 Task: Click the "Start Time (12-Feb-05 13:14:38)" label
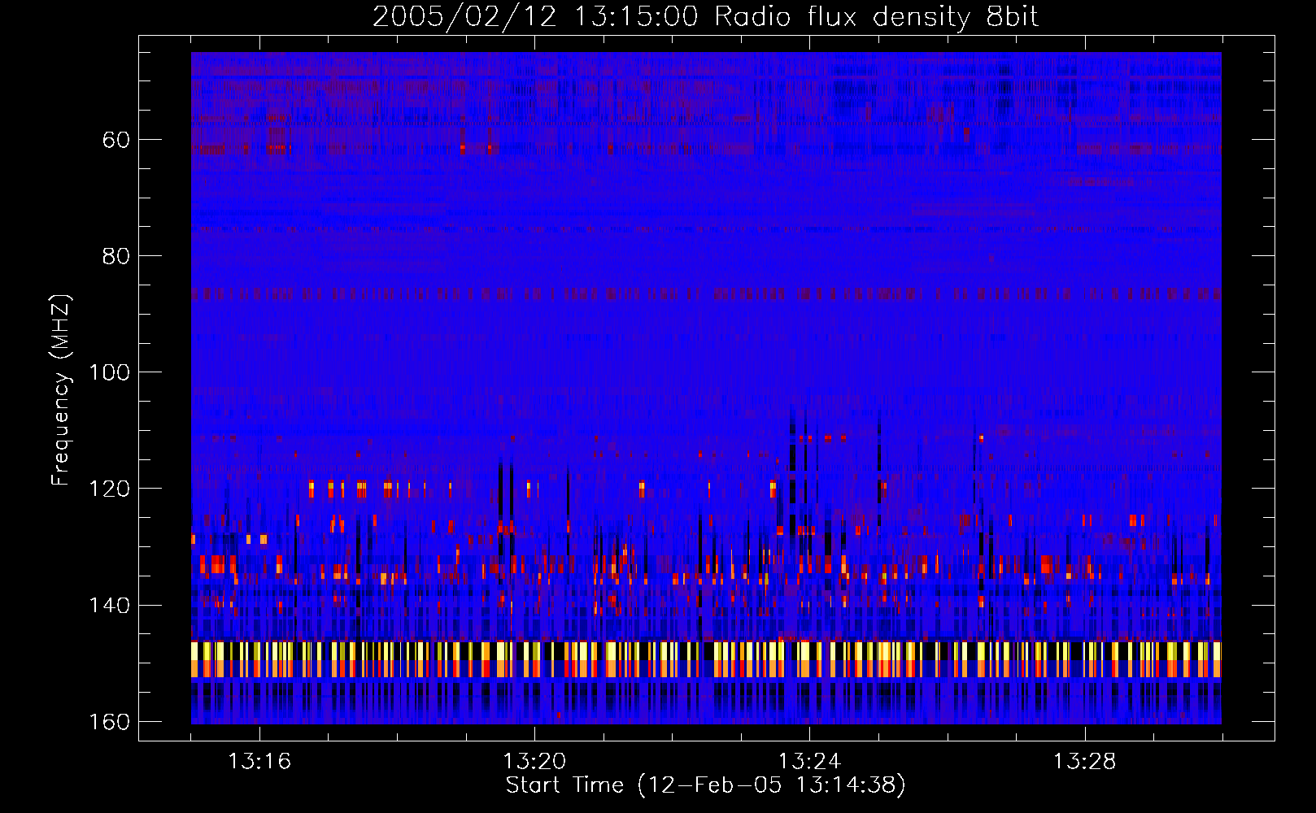(x=705, y=785)
